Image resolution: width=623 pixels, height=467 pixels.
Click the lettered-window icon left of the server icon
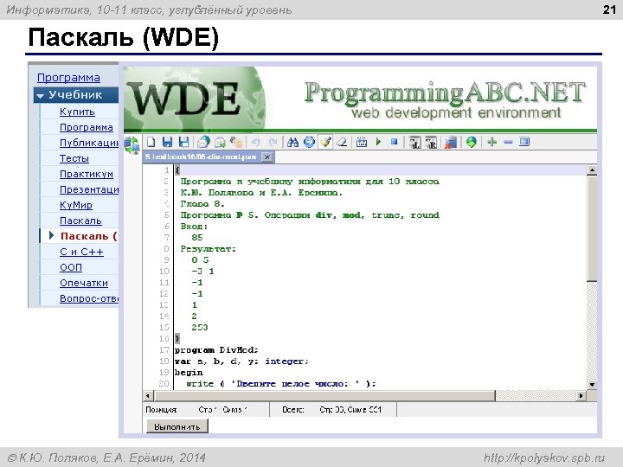[x=431, y=142]
